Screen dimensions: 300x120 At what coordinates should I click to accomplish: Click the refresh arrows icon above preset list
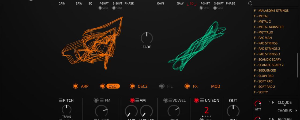point(250,3)
